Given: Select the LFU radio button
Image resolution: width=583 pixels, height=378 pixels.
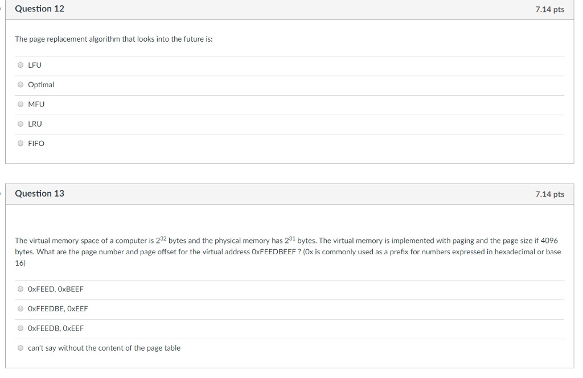Looking at the screenshot, I should tap(20, 65).
